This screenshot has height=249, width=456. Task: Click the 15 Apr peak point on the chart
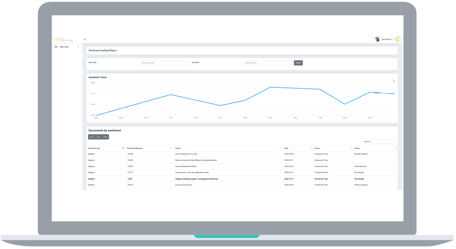point(270,87)
